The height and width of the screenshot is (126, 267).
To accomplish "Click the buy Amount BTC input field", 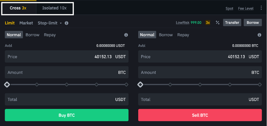I will coord(66,72).
